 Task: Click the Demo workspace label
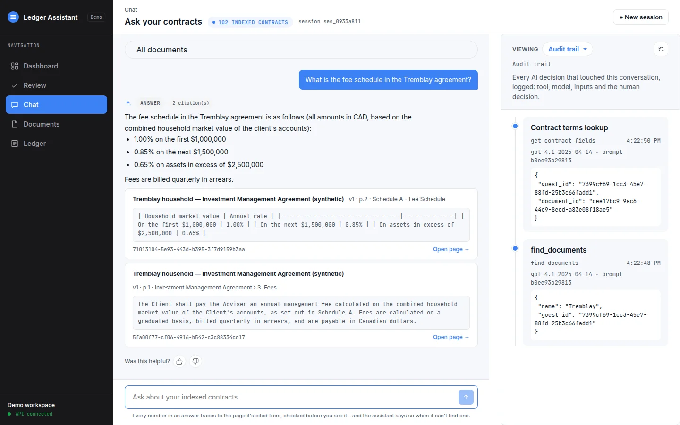31,405
